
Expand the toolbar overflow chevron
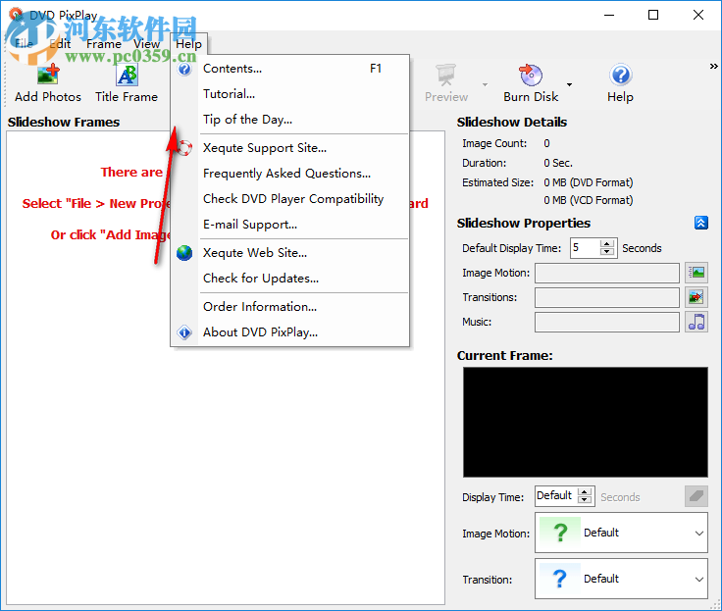pyautogui.click(x=713, y=67)
